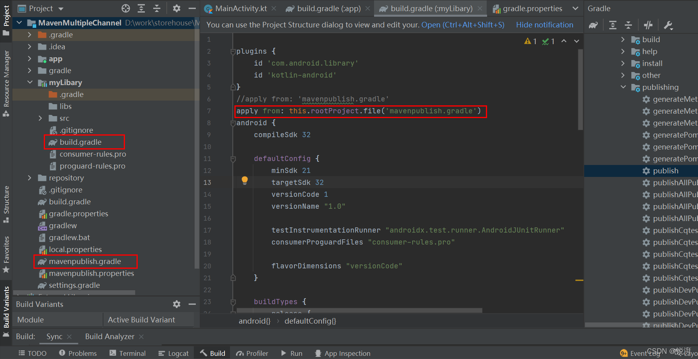Screen dimensions: 698x359
Task: Expand the publishing group in Gradle tasks
Action: 623,87
